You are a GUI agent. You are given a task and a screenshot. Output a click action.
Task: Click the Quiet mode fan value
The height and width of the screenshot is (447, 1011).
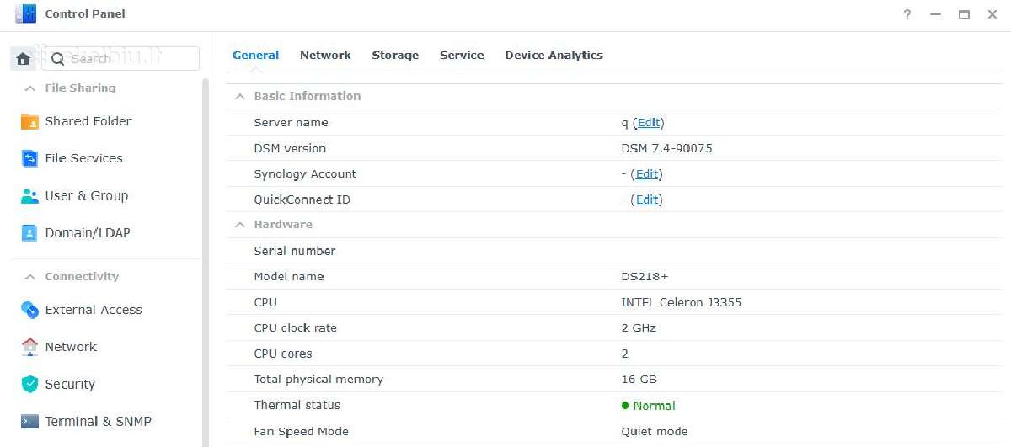coord(654,432)
